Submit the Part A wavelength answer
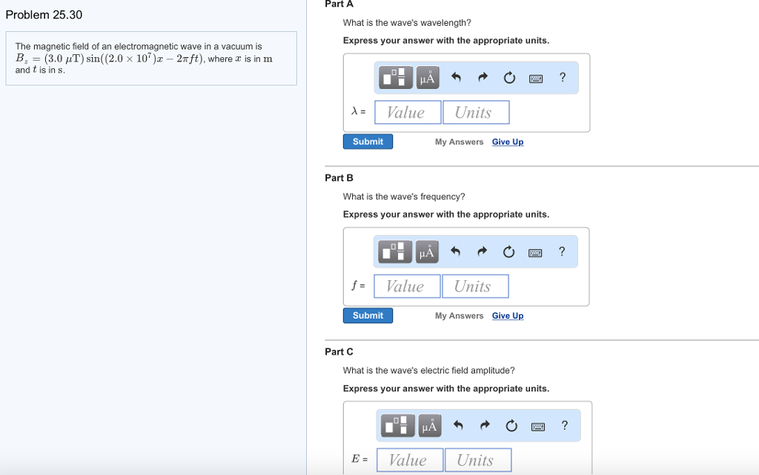 [368, 142]
